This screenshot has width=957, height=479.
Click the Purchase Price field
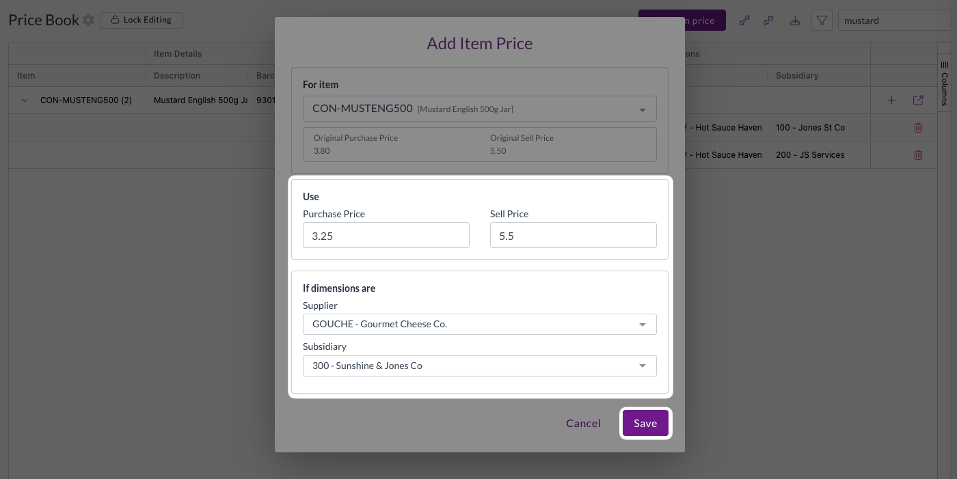click(386, 235)
